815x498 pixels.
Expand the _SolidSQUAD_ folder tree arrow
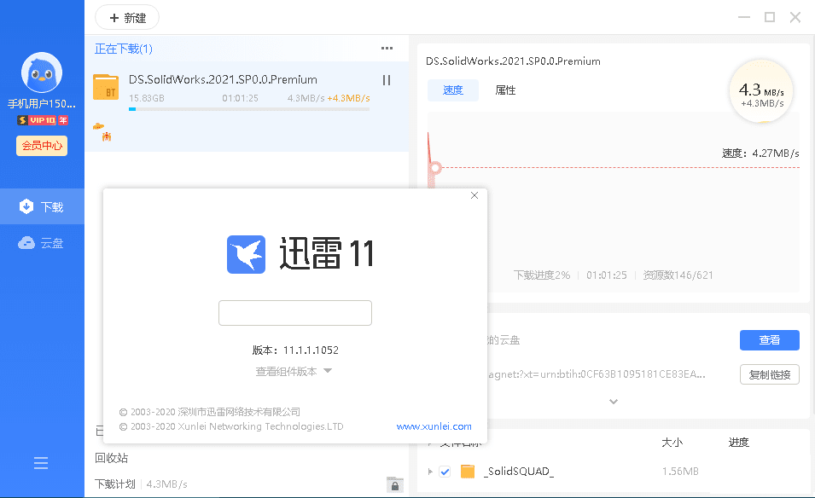tap(430, 472)
